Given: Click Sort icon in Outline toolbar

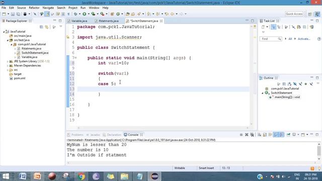Looking at the screenshot, I should point(289,84).
